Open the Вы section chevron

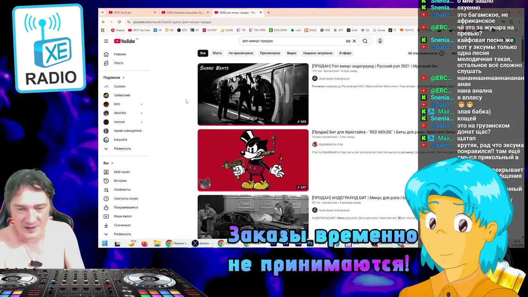112,163
